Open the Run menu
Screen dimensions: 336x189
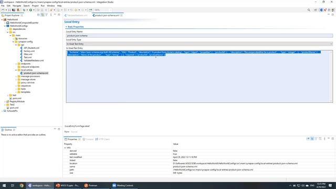click(x=43, y=6)
